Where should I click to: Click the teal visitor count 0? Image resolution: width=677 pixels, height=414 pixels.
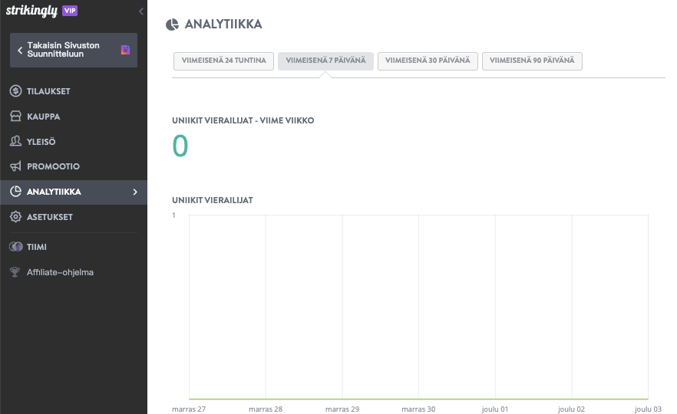coord(180,146)
